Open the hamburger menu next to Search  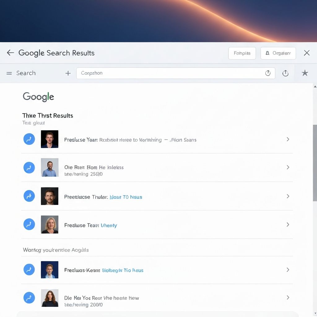9,73
